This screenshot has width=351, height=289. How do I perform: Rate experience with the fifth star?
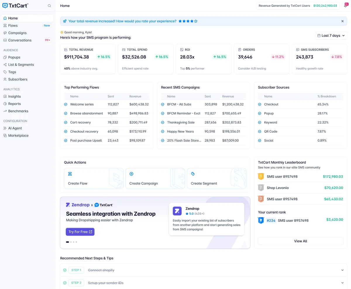[x=196, y=21]
